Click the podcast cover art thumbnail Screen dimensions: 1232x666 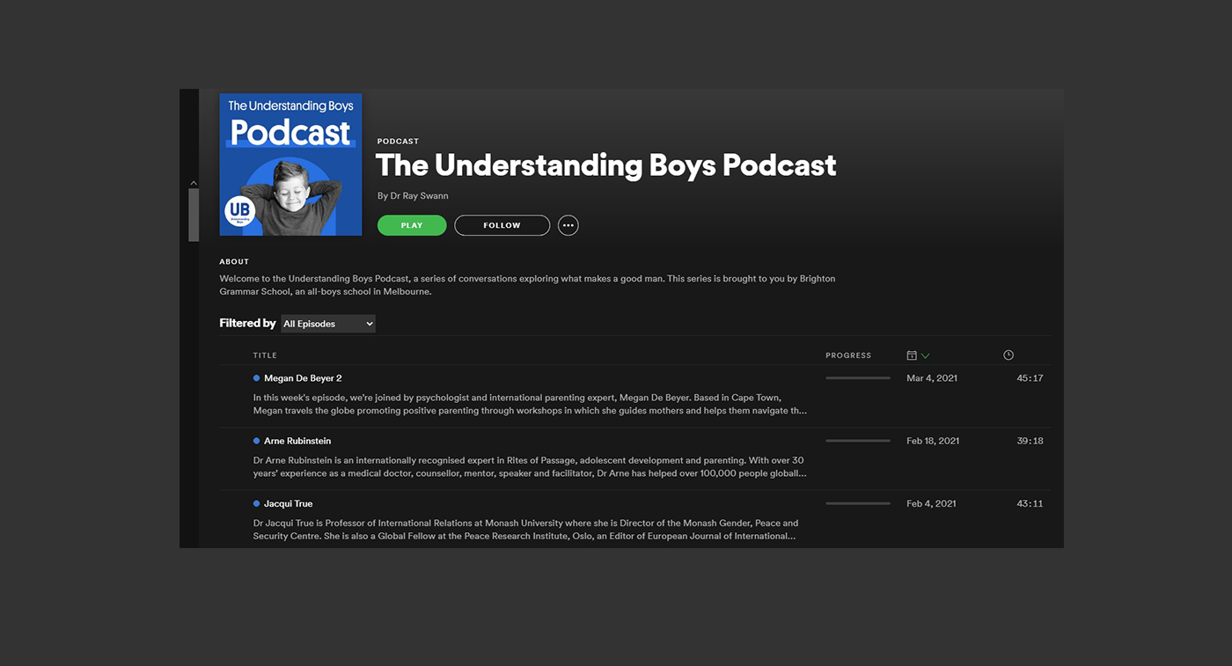[290, 165]
